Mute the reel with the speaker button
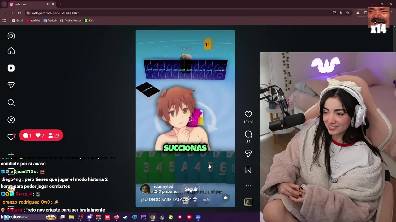Image resolution: width=396 pixels, height=222 pixels. [x=226, y=198]
